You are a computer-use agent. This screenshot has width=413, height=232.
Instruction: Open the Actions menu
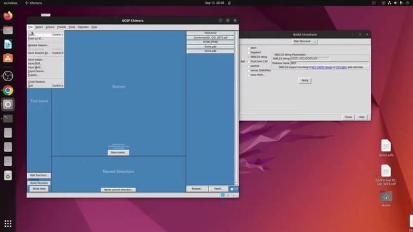50,27
